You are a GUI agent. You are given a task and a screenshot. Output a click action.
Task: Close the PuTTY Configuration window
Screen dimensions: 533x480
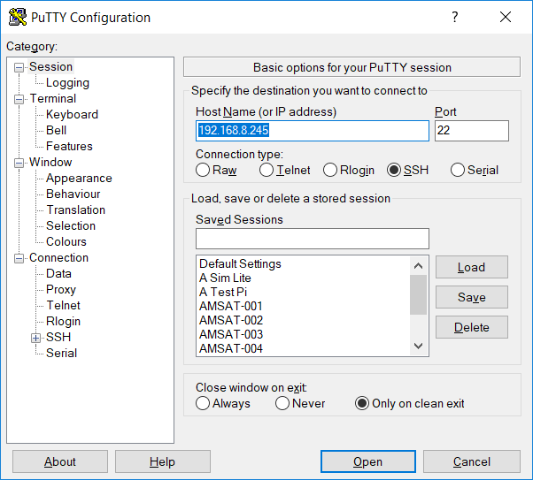(506, 17)
